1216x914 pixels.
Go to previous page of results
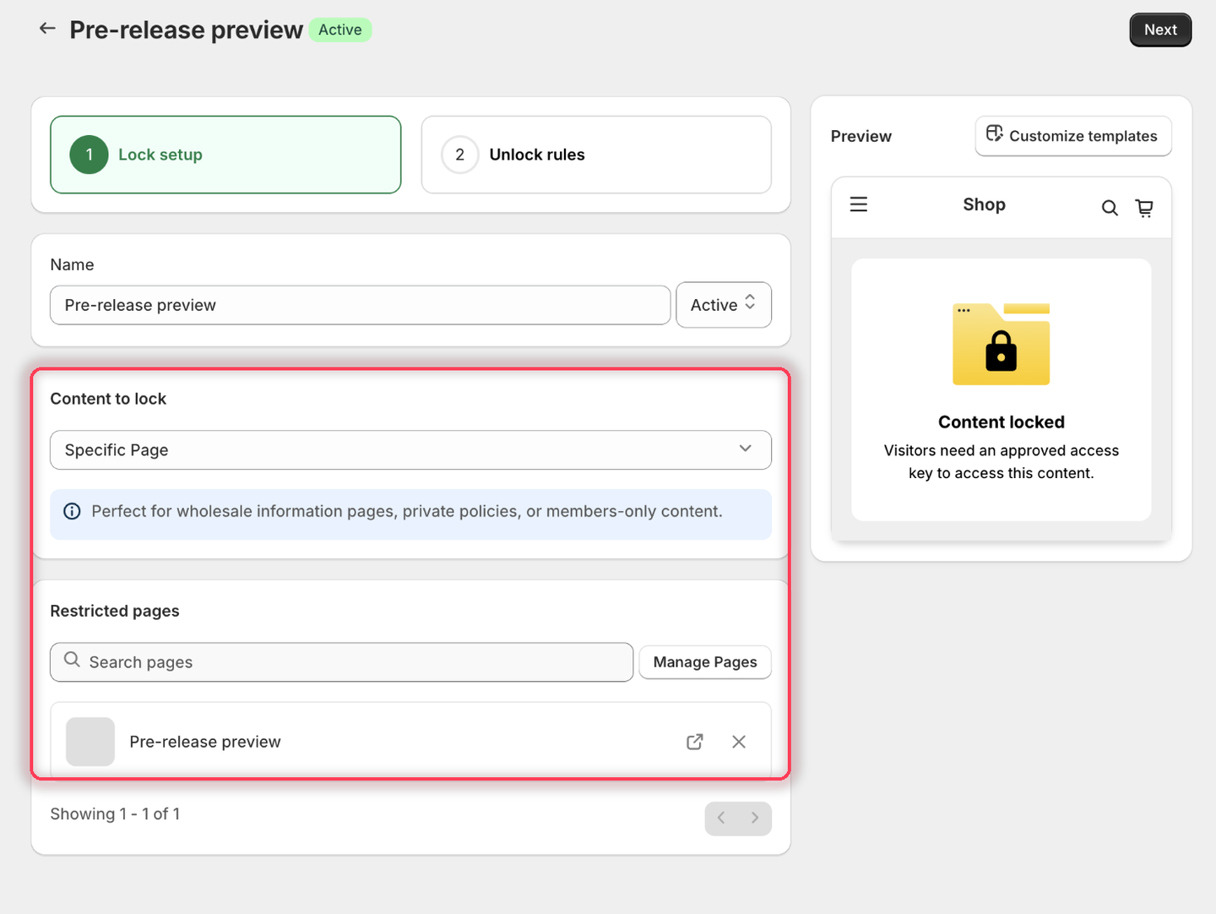click(721, 818)
